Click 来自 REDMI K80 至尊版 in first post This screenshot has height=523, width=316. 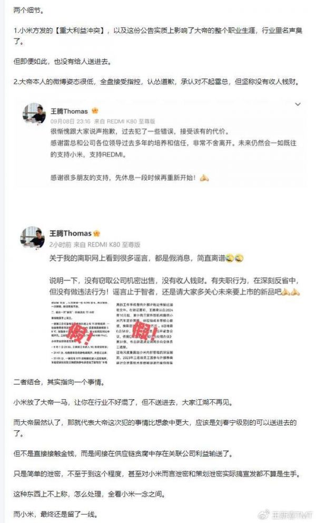125,121
